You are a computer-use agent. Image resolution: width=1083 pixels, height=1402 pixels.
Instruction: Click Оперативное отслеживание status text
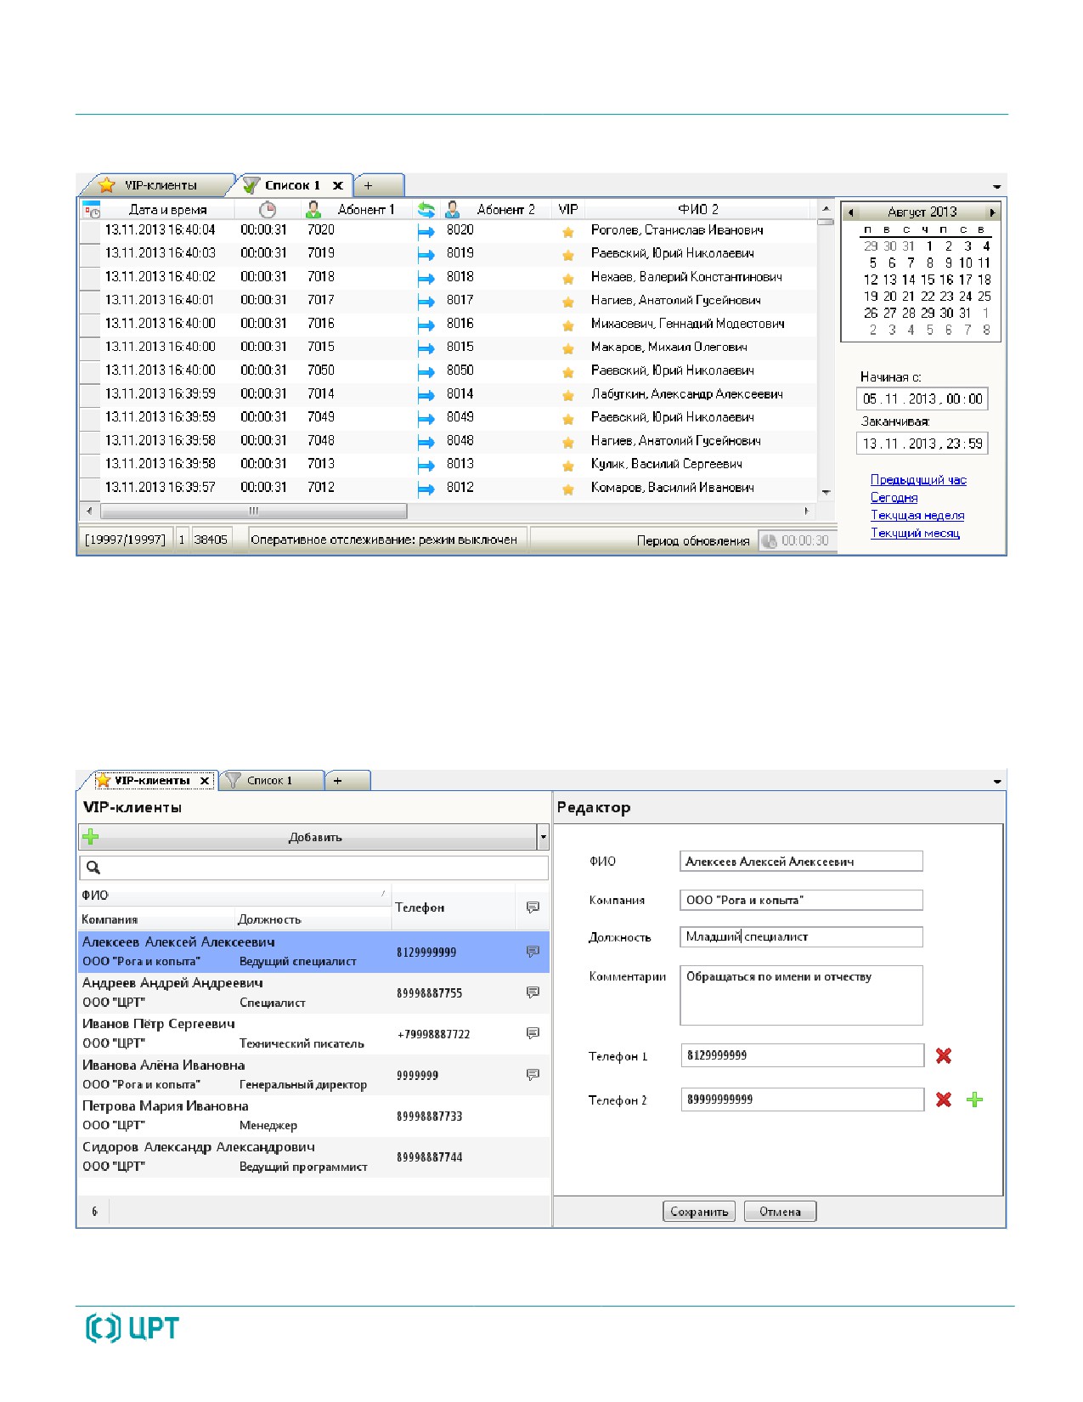[384, 540]
